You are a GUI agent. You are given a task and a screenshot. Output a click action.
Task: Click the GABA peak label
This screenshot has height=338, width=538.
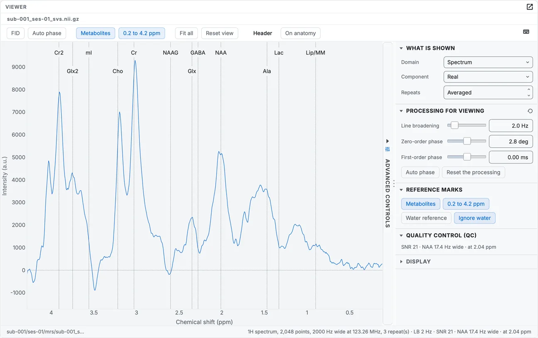click(198, 53)
